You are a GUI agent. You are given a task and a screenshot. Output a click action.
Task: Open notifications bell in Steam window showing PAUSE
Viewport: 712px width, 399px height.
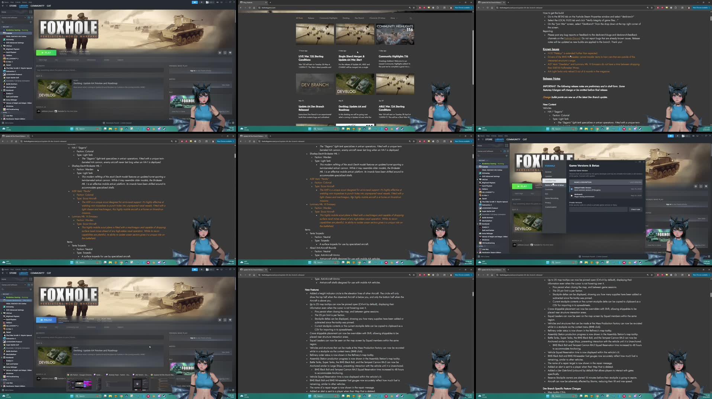(x=202, y=269)
